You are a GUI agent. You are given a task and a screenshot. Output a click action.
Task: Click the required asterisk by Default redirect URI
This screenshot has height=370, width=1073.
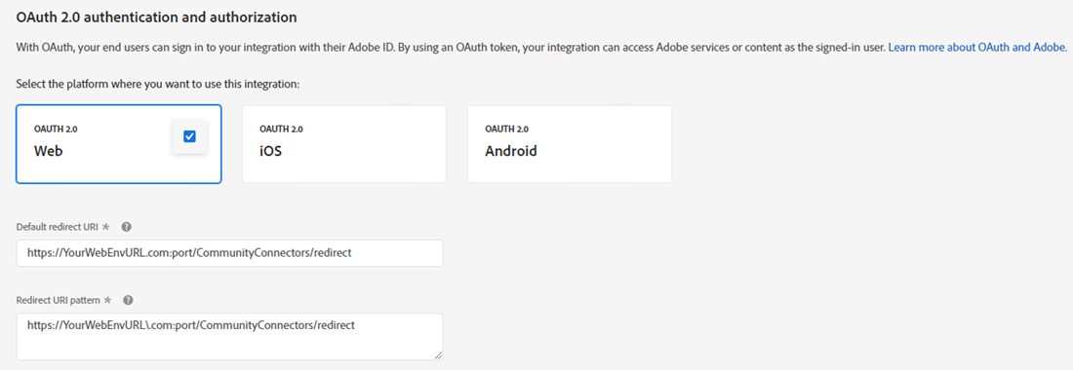(105, 227)
